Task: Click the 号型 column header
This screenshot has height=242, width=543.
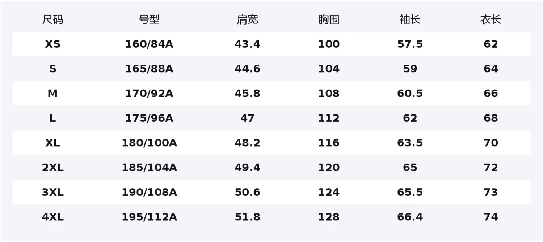Action: (149, 20)
